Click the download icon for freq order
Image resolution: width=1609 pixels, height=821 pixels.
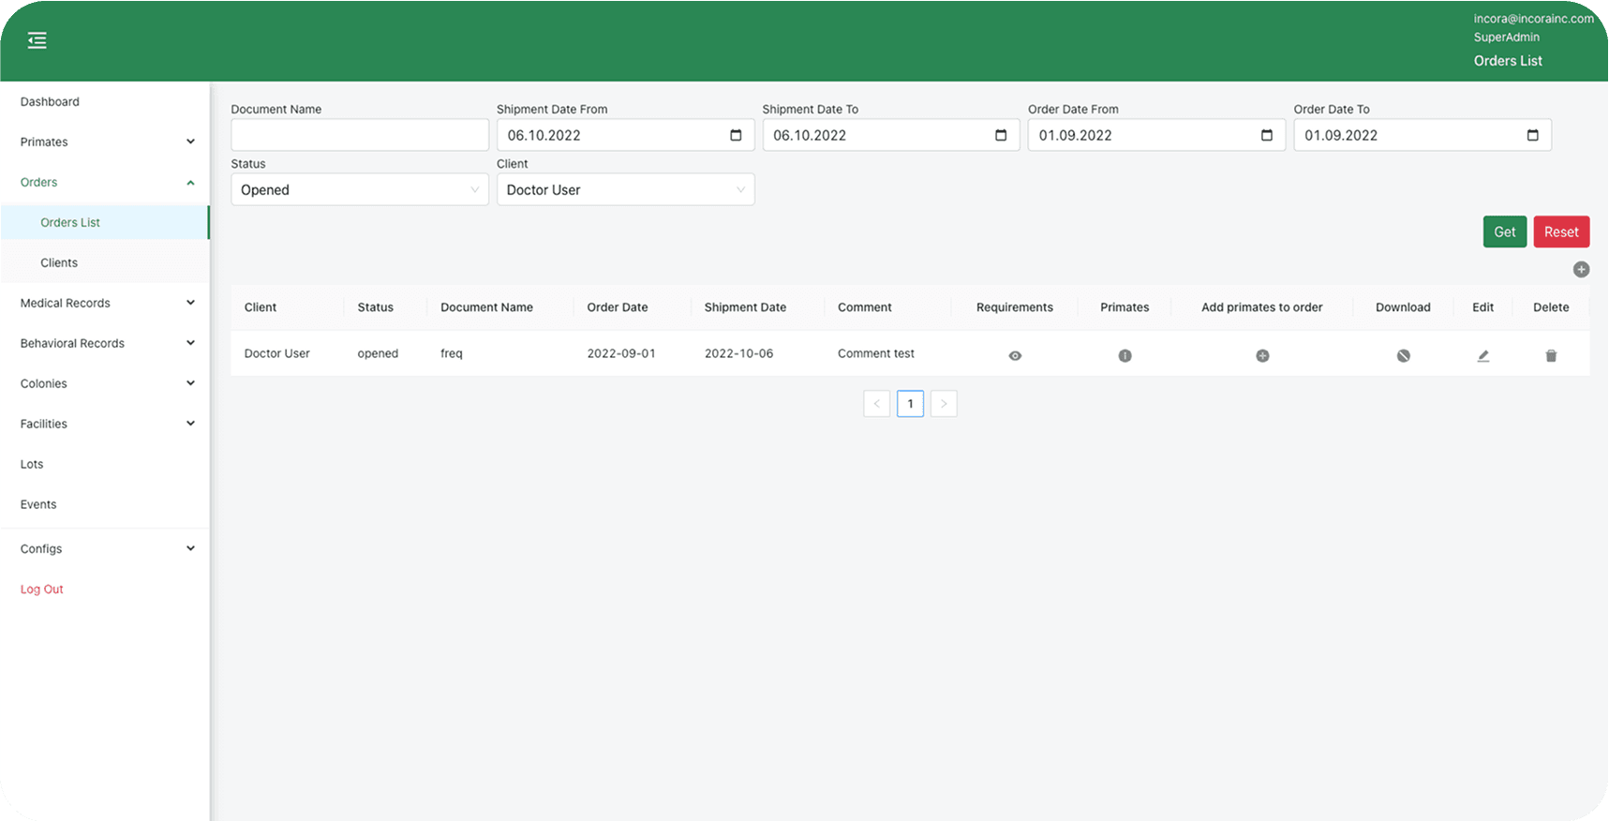pyautogui.click(x=1403, y=356)
